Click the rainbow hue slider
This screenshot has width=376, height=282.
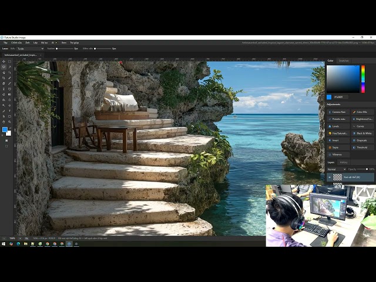pos(363,79)
